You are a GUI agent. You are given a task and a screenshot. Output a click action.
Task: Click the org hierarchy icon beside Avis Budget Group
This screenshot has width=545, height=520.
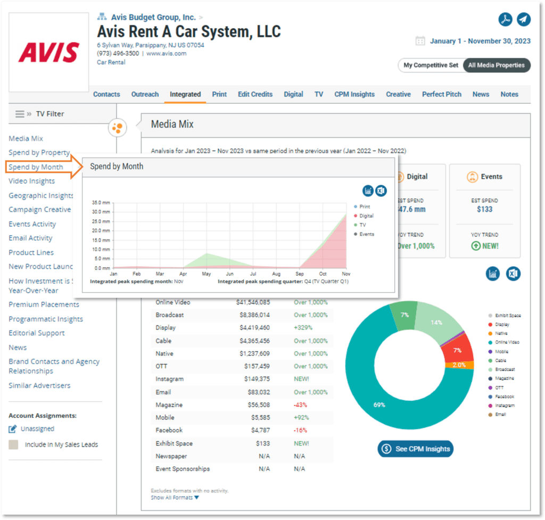coord(102,16)
